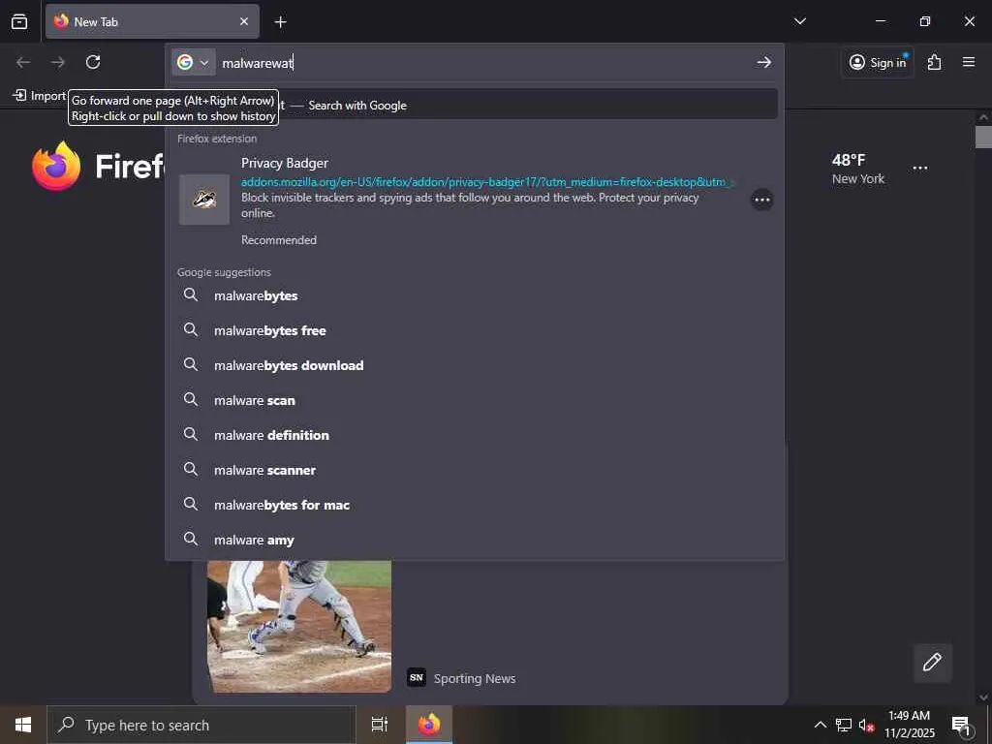Click the Sporting News source label
Image resolution: width=992 pixels, height=744 pixels.
click(475, 678)
